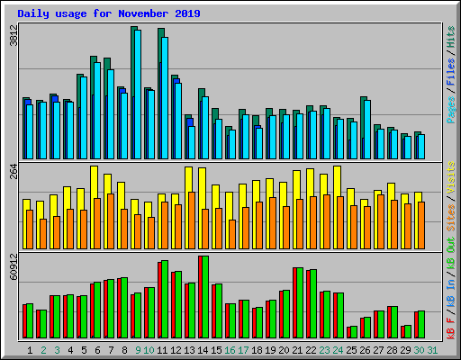The height and width of the screenshot is (360, 461).
Task: Select day 11 on the x-axis
Action: pos(162,350)
